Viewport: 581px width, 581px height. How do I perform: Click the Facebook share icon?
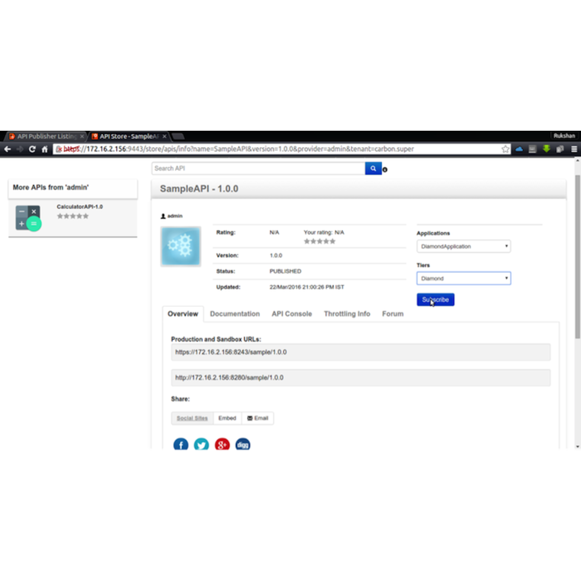181,444
